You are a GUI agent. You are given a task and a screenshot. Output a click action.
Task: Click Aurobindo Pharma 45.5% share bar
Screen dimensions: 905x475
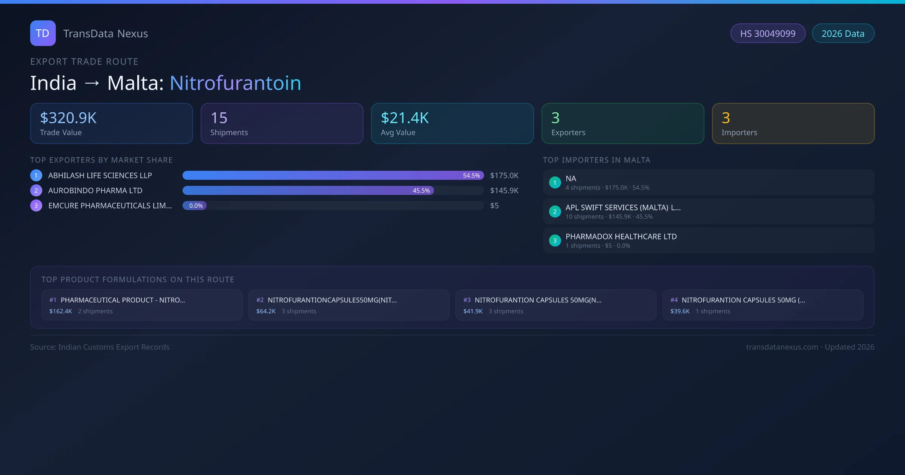(x=308, y=190)
